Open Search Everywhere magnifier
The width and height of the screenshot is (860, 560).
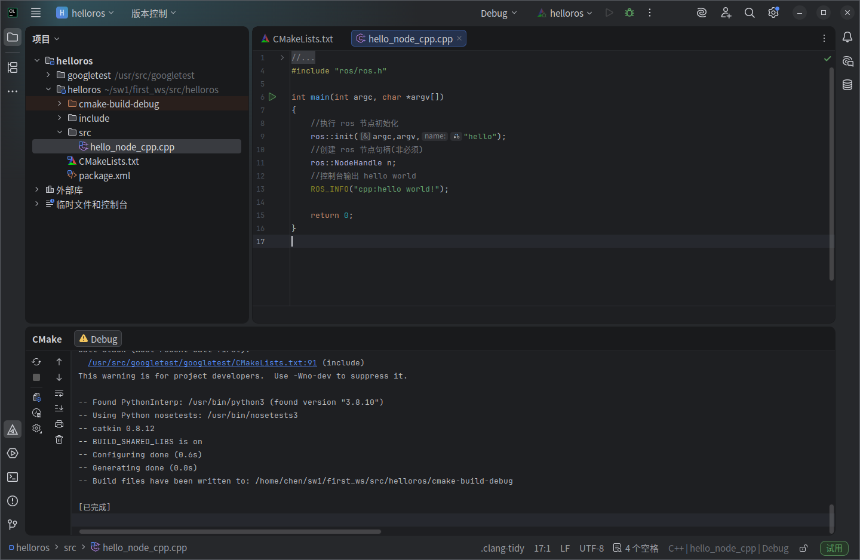coord(750,13)
